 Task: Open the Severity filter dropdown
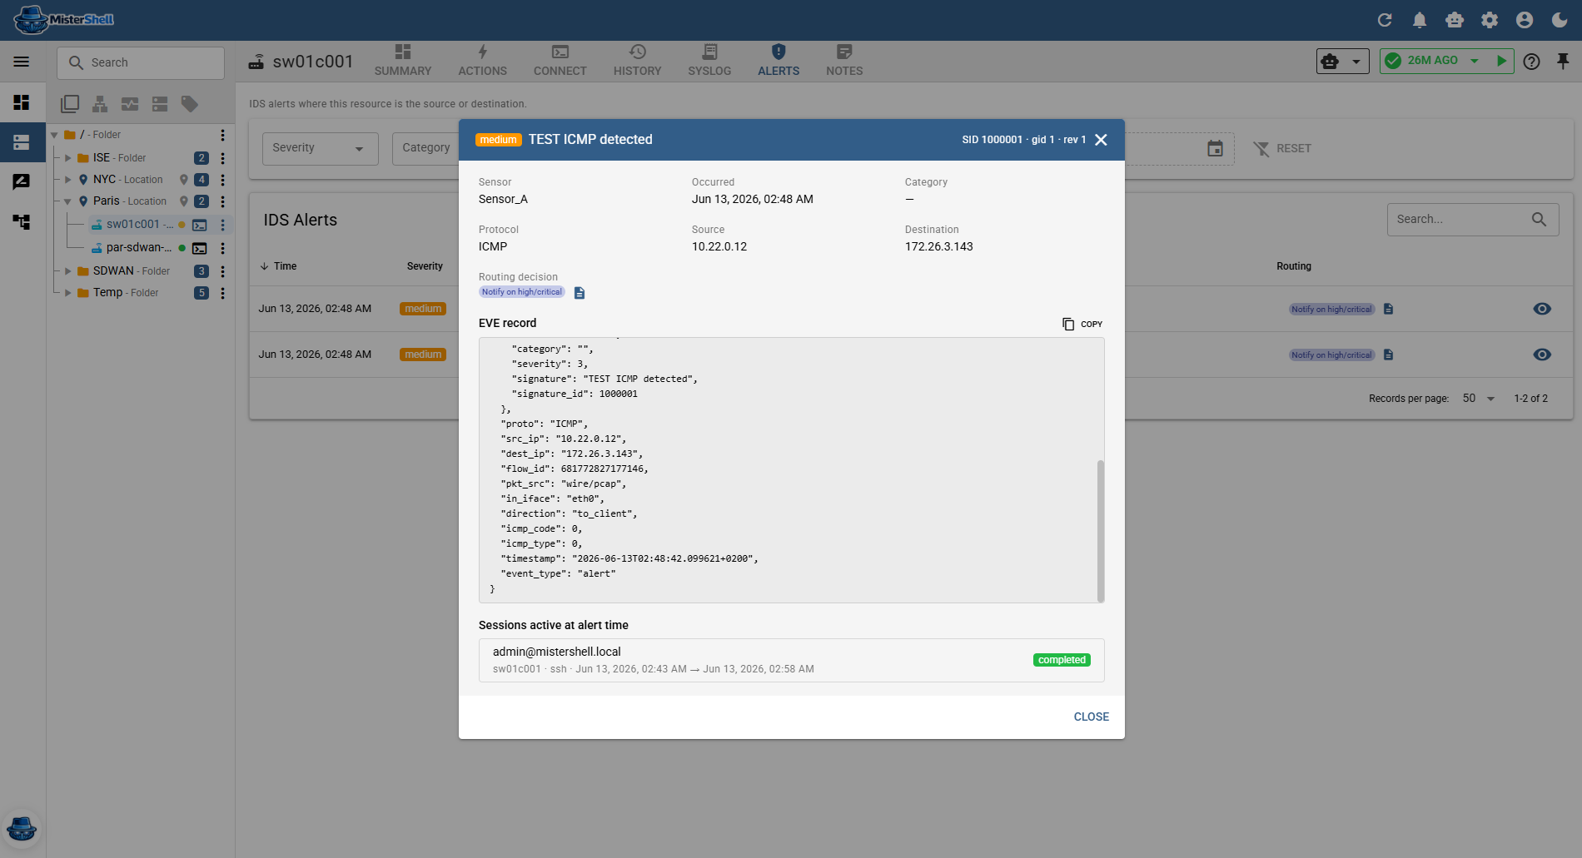point(321,148)
